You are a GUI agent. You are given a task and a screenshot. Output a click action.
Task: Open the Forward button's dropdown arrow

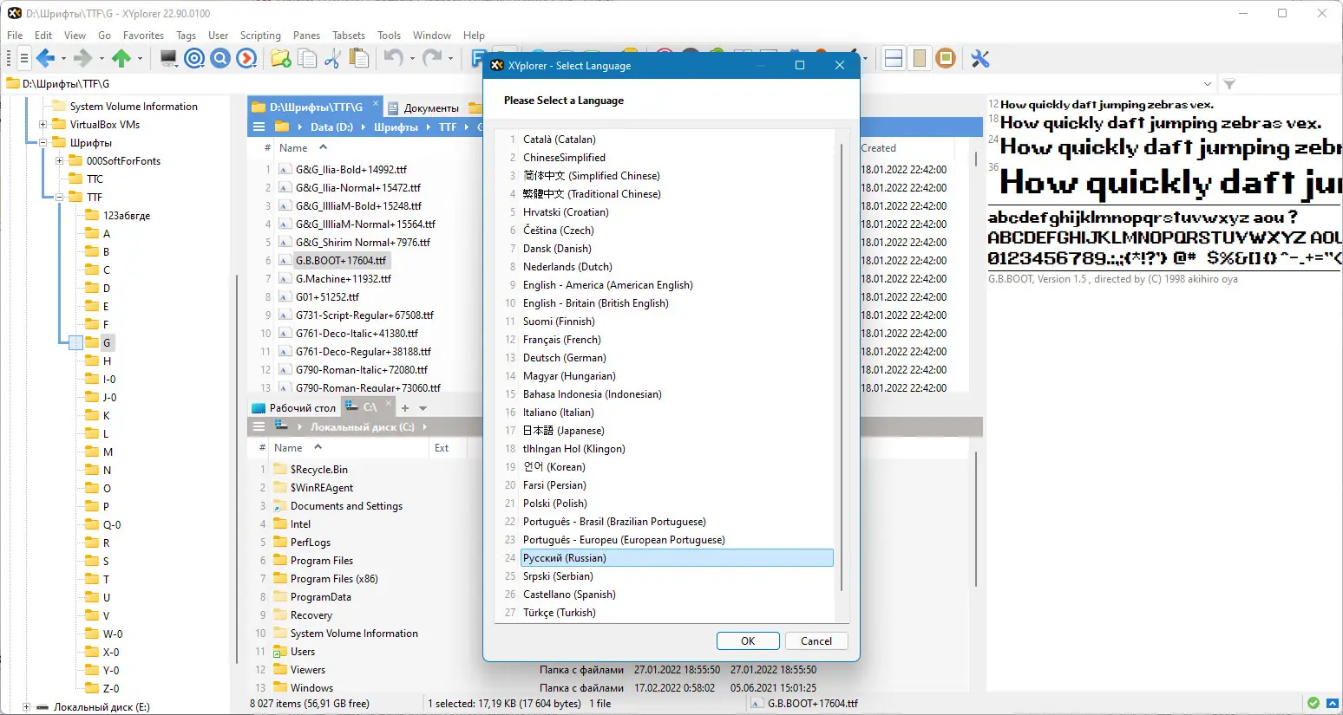coord(102,59)
